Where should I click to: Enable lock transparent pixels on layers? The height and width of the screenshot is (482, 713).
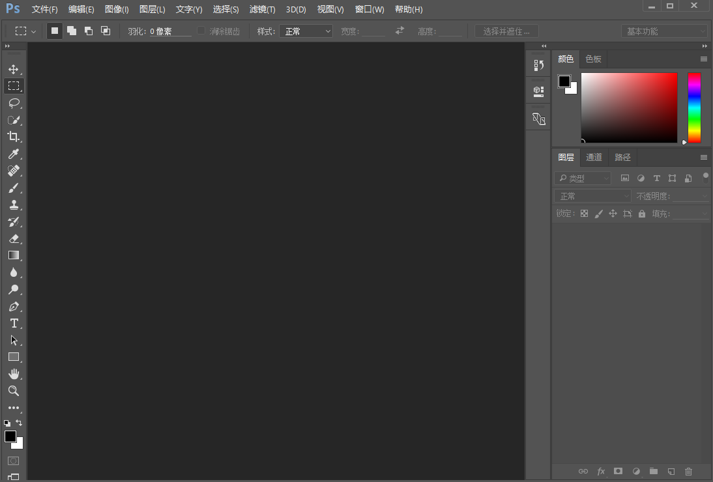[x=584, y=213]
